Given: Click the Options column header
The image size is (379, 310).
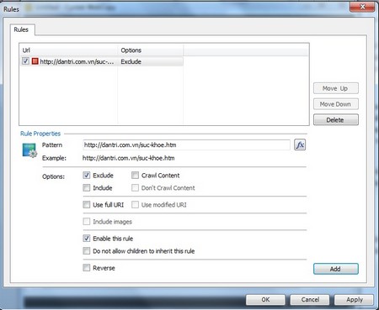Looking at the screenshot, I should click(x=151, y=50).
